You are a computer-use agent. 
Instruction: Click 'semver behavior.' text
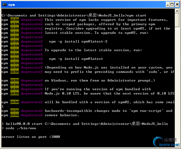pos(62,115)
